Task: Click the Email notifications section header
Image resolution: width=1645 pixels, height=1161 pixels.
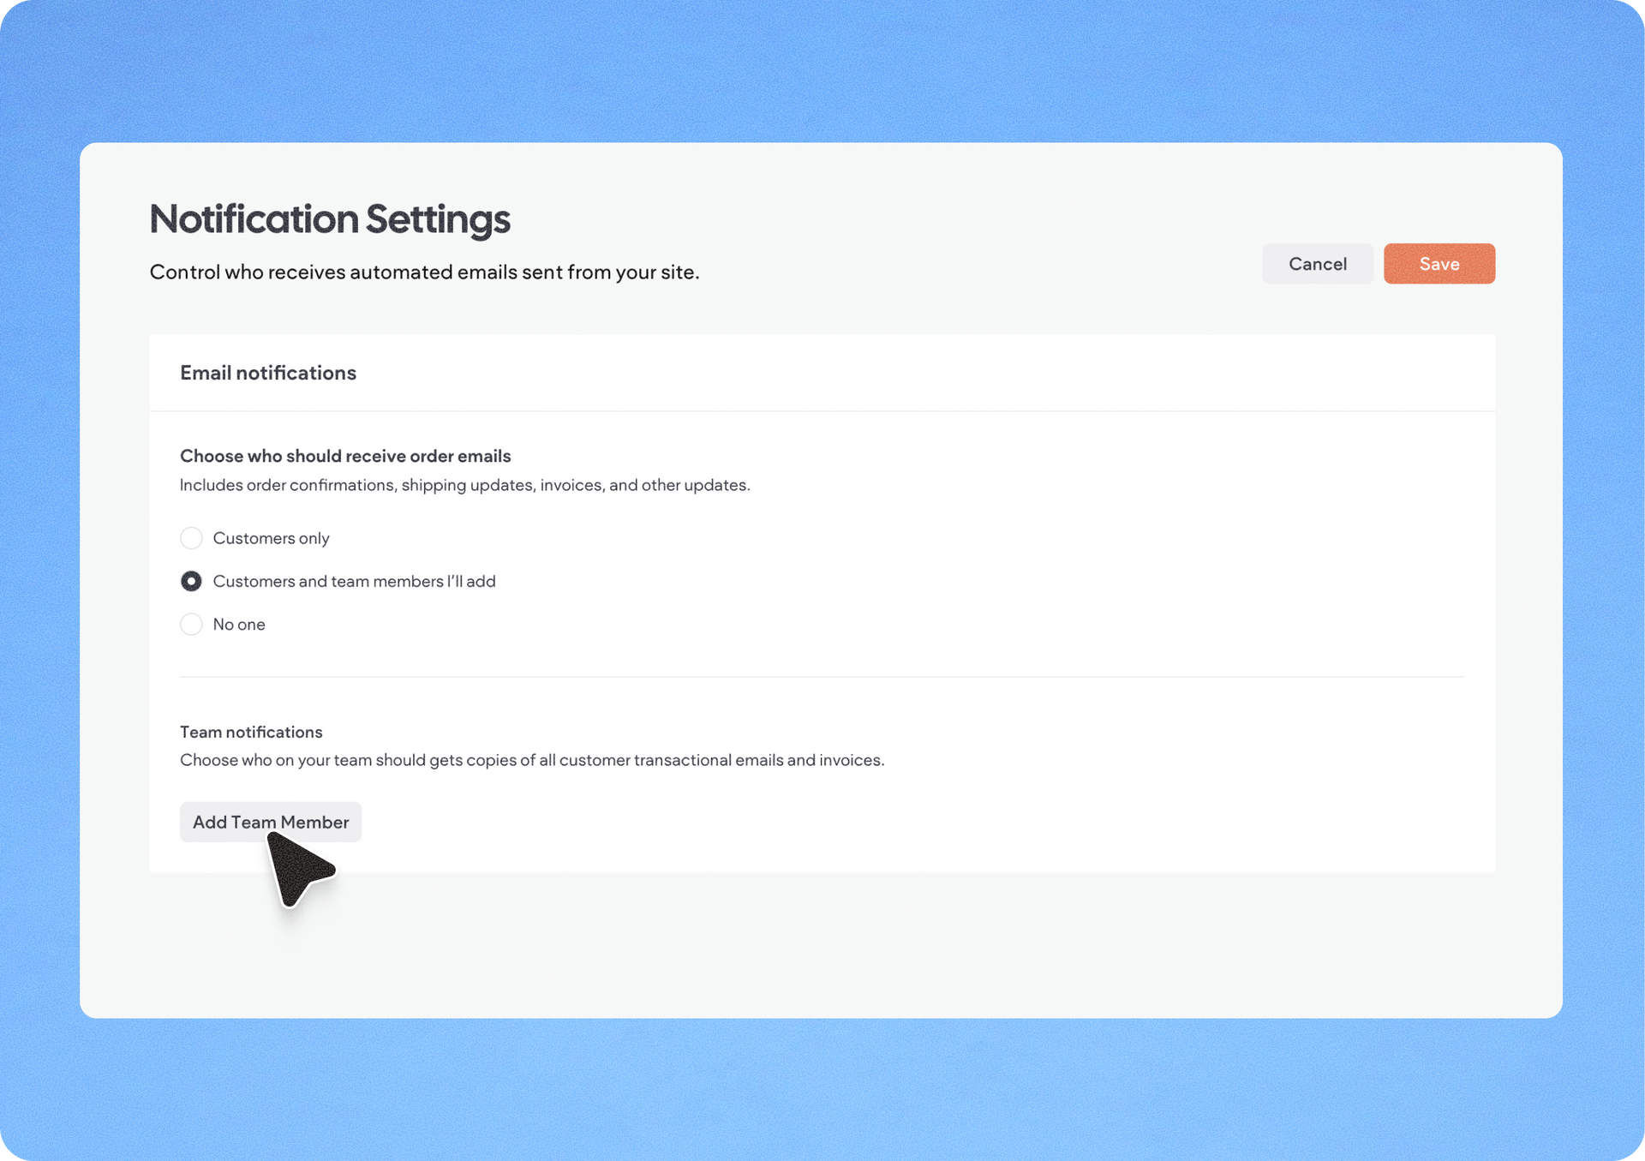Action: 268,373
